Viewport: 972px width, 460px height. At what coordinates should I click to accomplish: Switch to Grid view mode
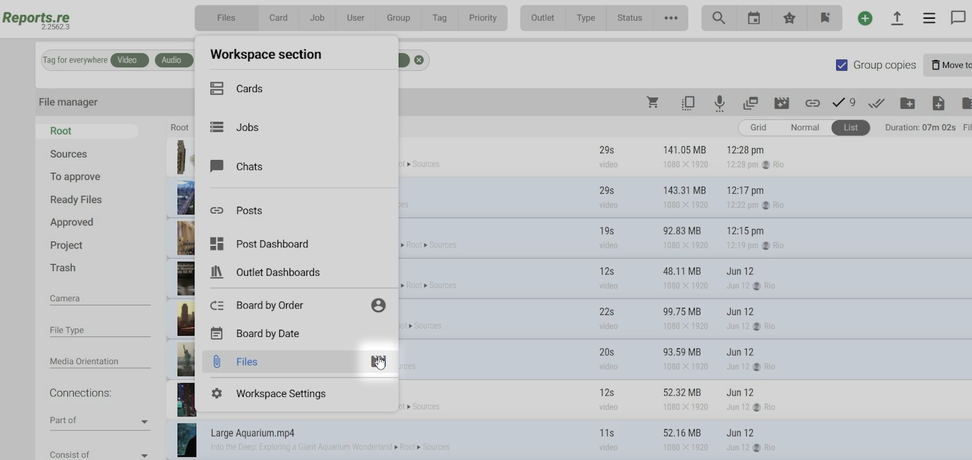pyautogui.click(x=758, y=127)
